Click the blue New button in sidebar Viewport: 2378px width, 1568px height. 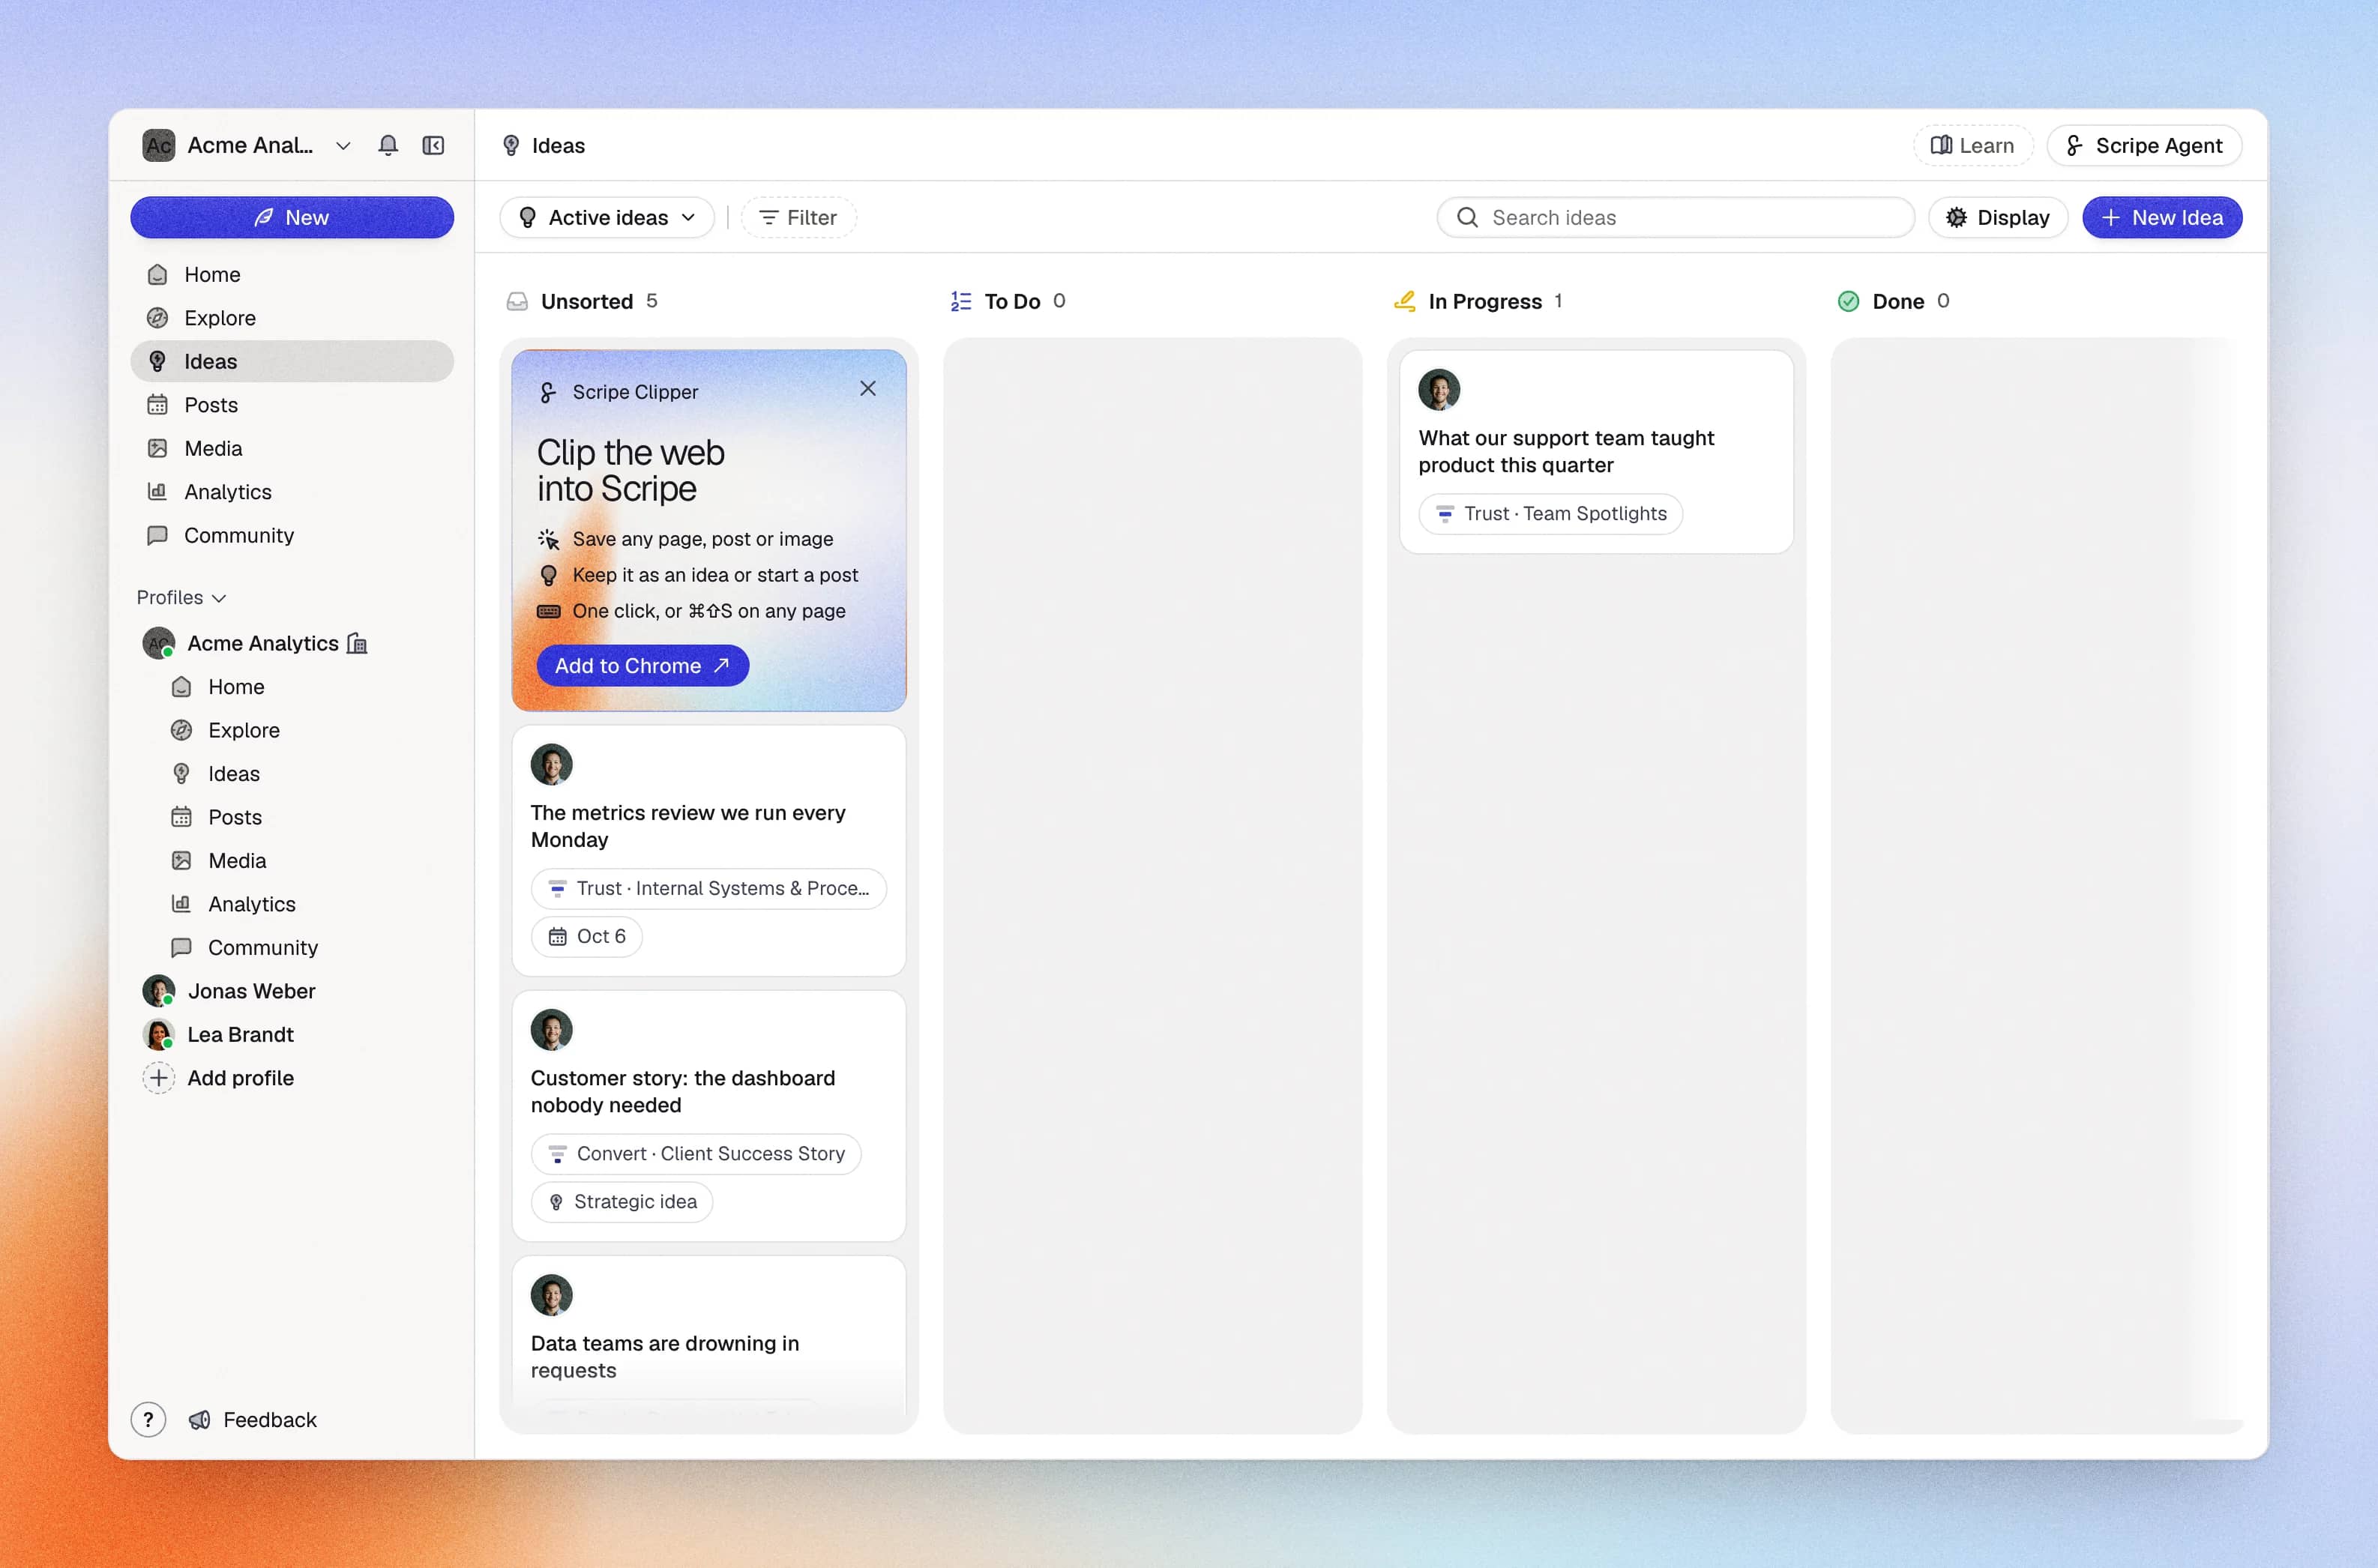291,217
